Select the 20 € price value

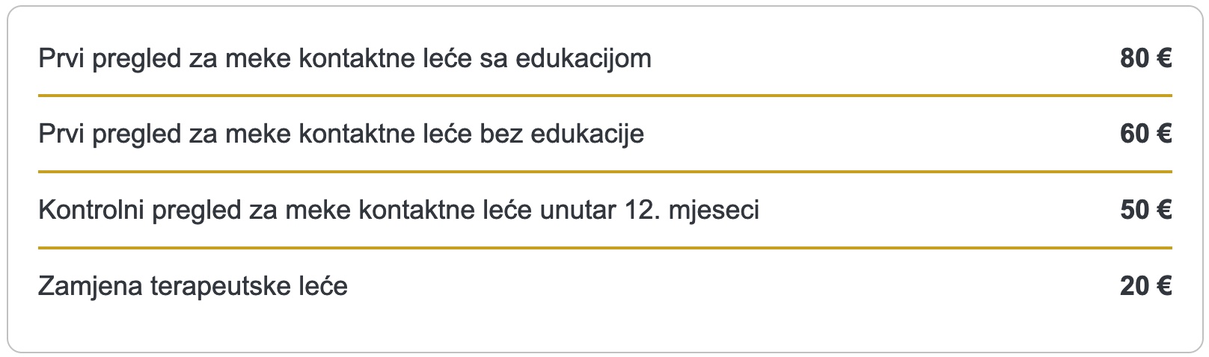click(x=1145, y=286)
